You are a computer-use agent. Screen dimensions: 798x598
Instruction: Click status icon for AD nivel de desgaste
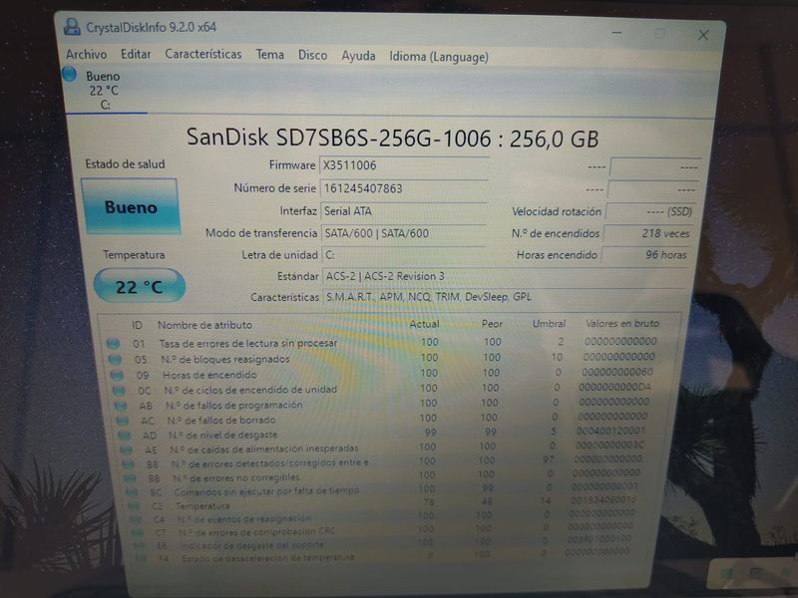[x=124, y=436]
